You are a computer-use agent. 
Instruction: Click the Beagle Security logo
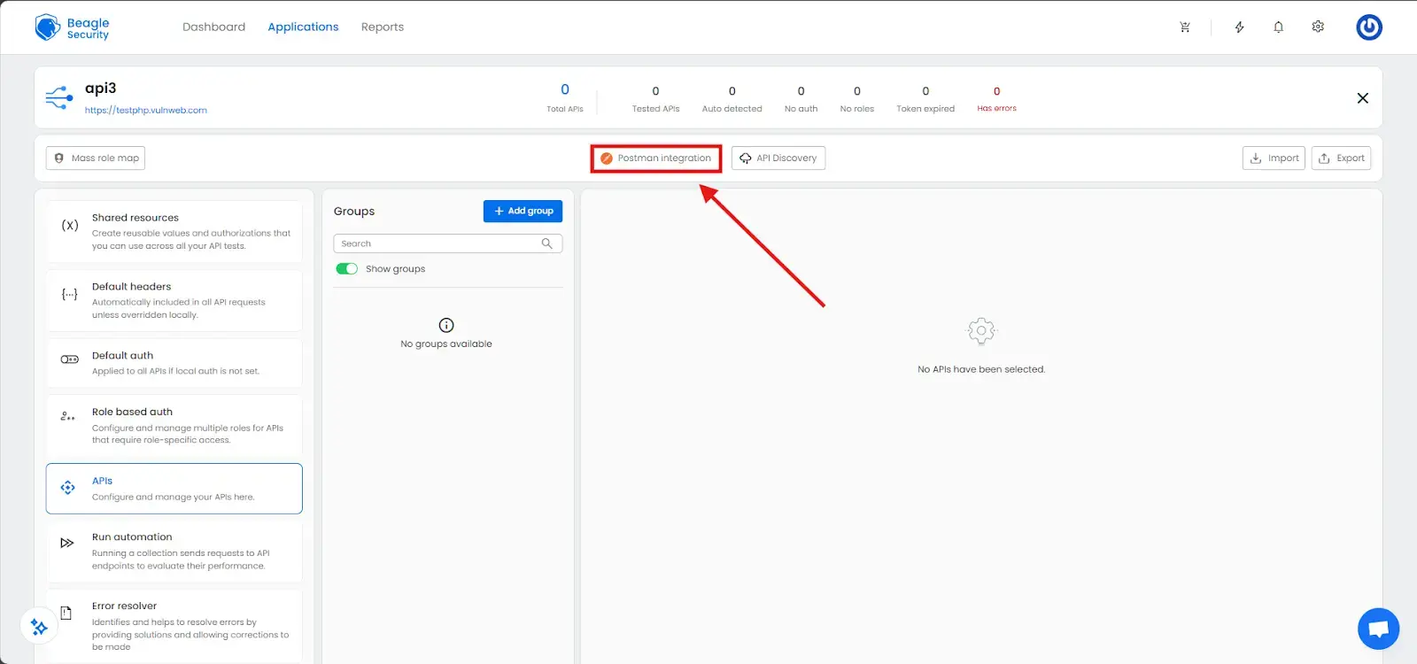coord(72,27)
